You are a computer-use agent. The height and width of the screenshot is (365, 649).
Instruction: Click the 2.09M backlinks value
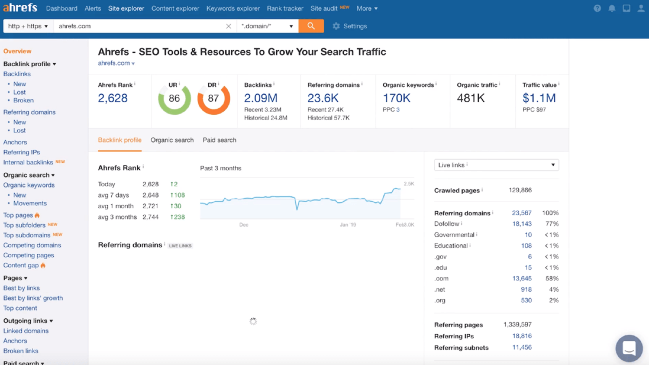click(261, 98)
